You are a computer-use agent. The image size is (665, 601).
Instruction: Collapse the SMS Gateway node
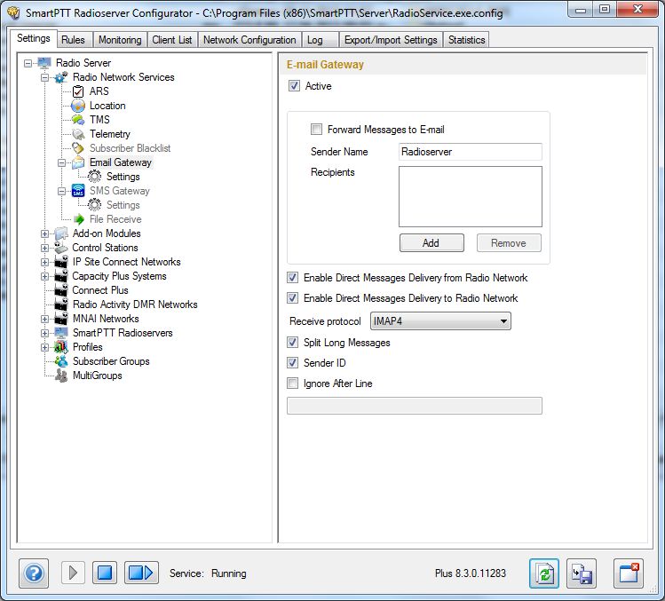pyautogui.click(x=62, y=191)
